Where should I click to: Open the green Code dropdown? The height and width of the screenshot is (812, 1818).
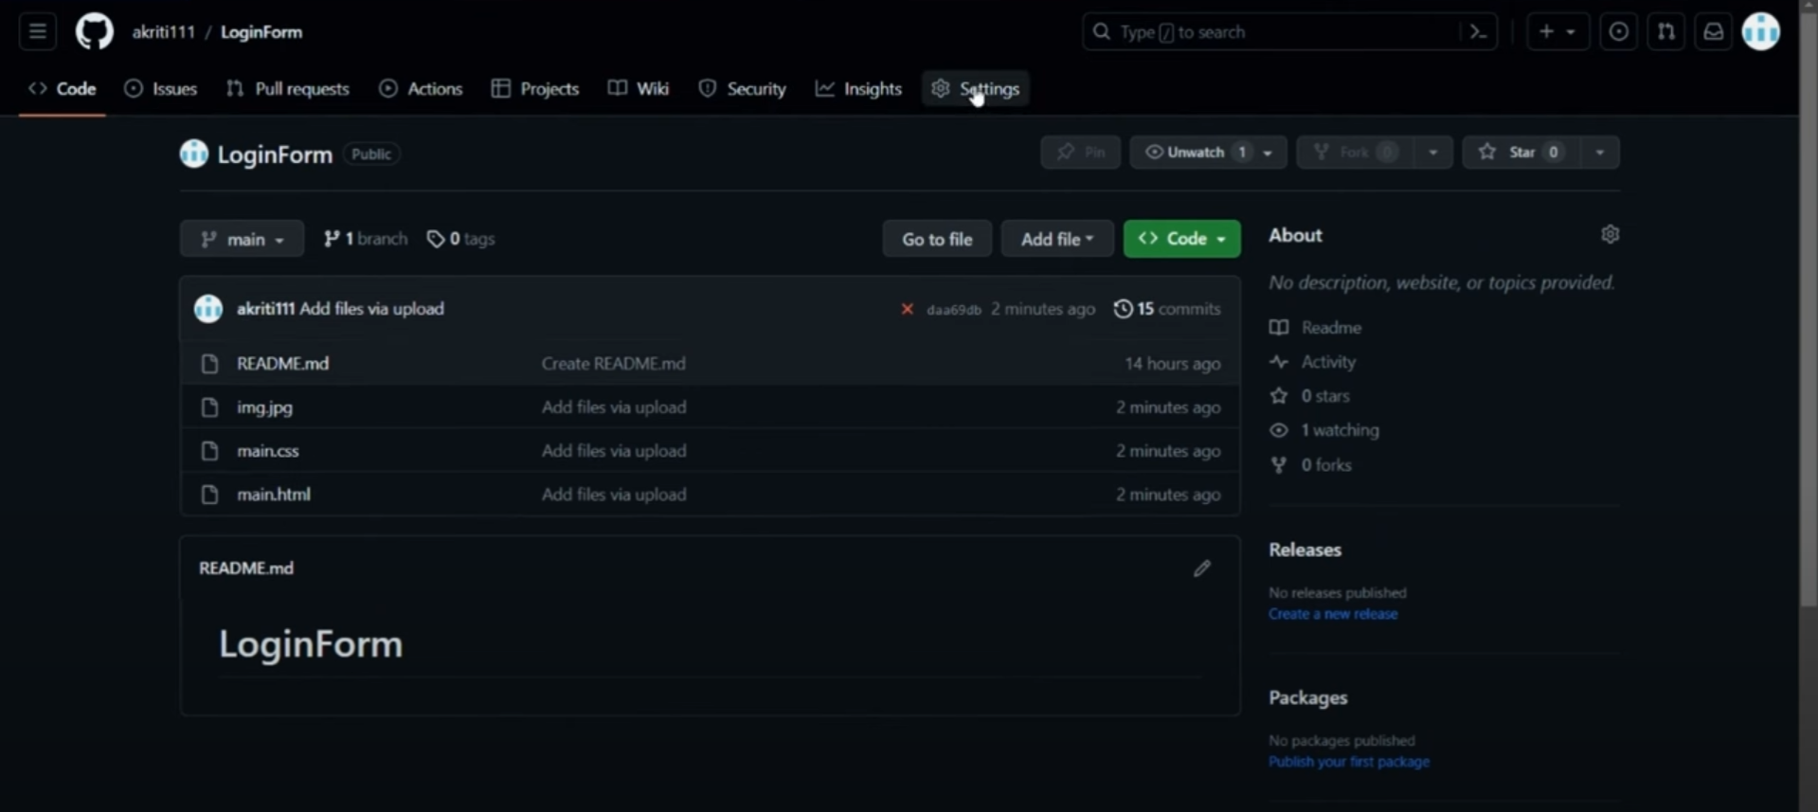coord(1181,239)
